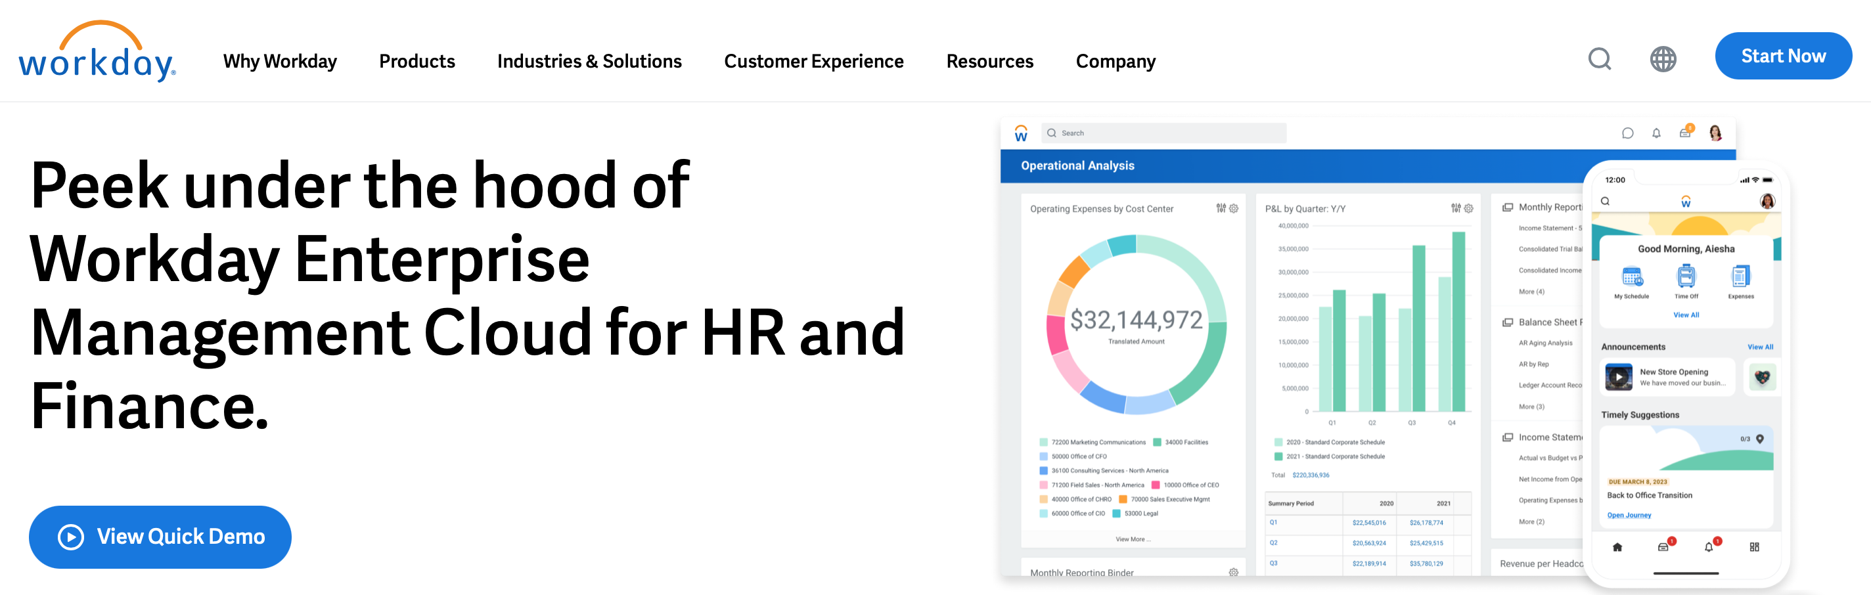Image resolution: width=1871 pixels, height=595 pixels.
Task: Open the Why Workday menu
Action: pyautogui.click(x=280, y=61)
